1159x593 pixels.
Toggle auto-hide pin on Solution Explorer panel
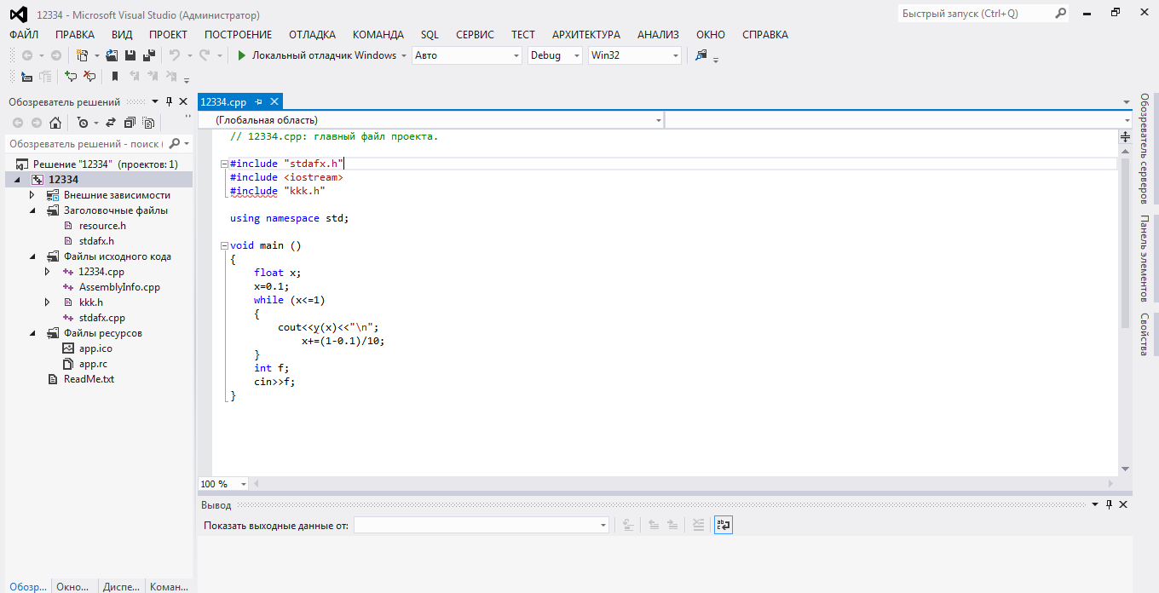[x=169, y=101]
